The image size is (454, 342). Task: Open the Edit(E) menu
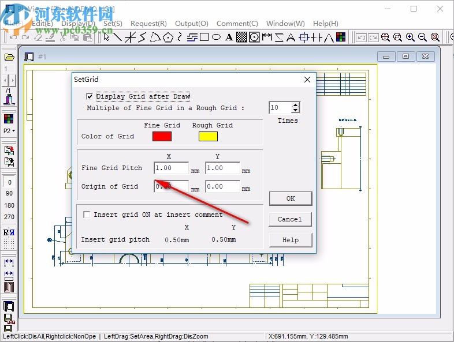click(42, 24)
